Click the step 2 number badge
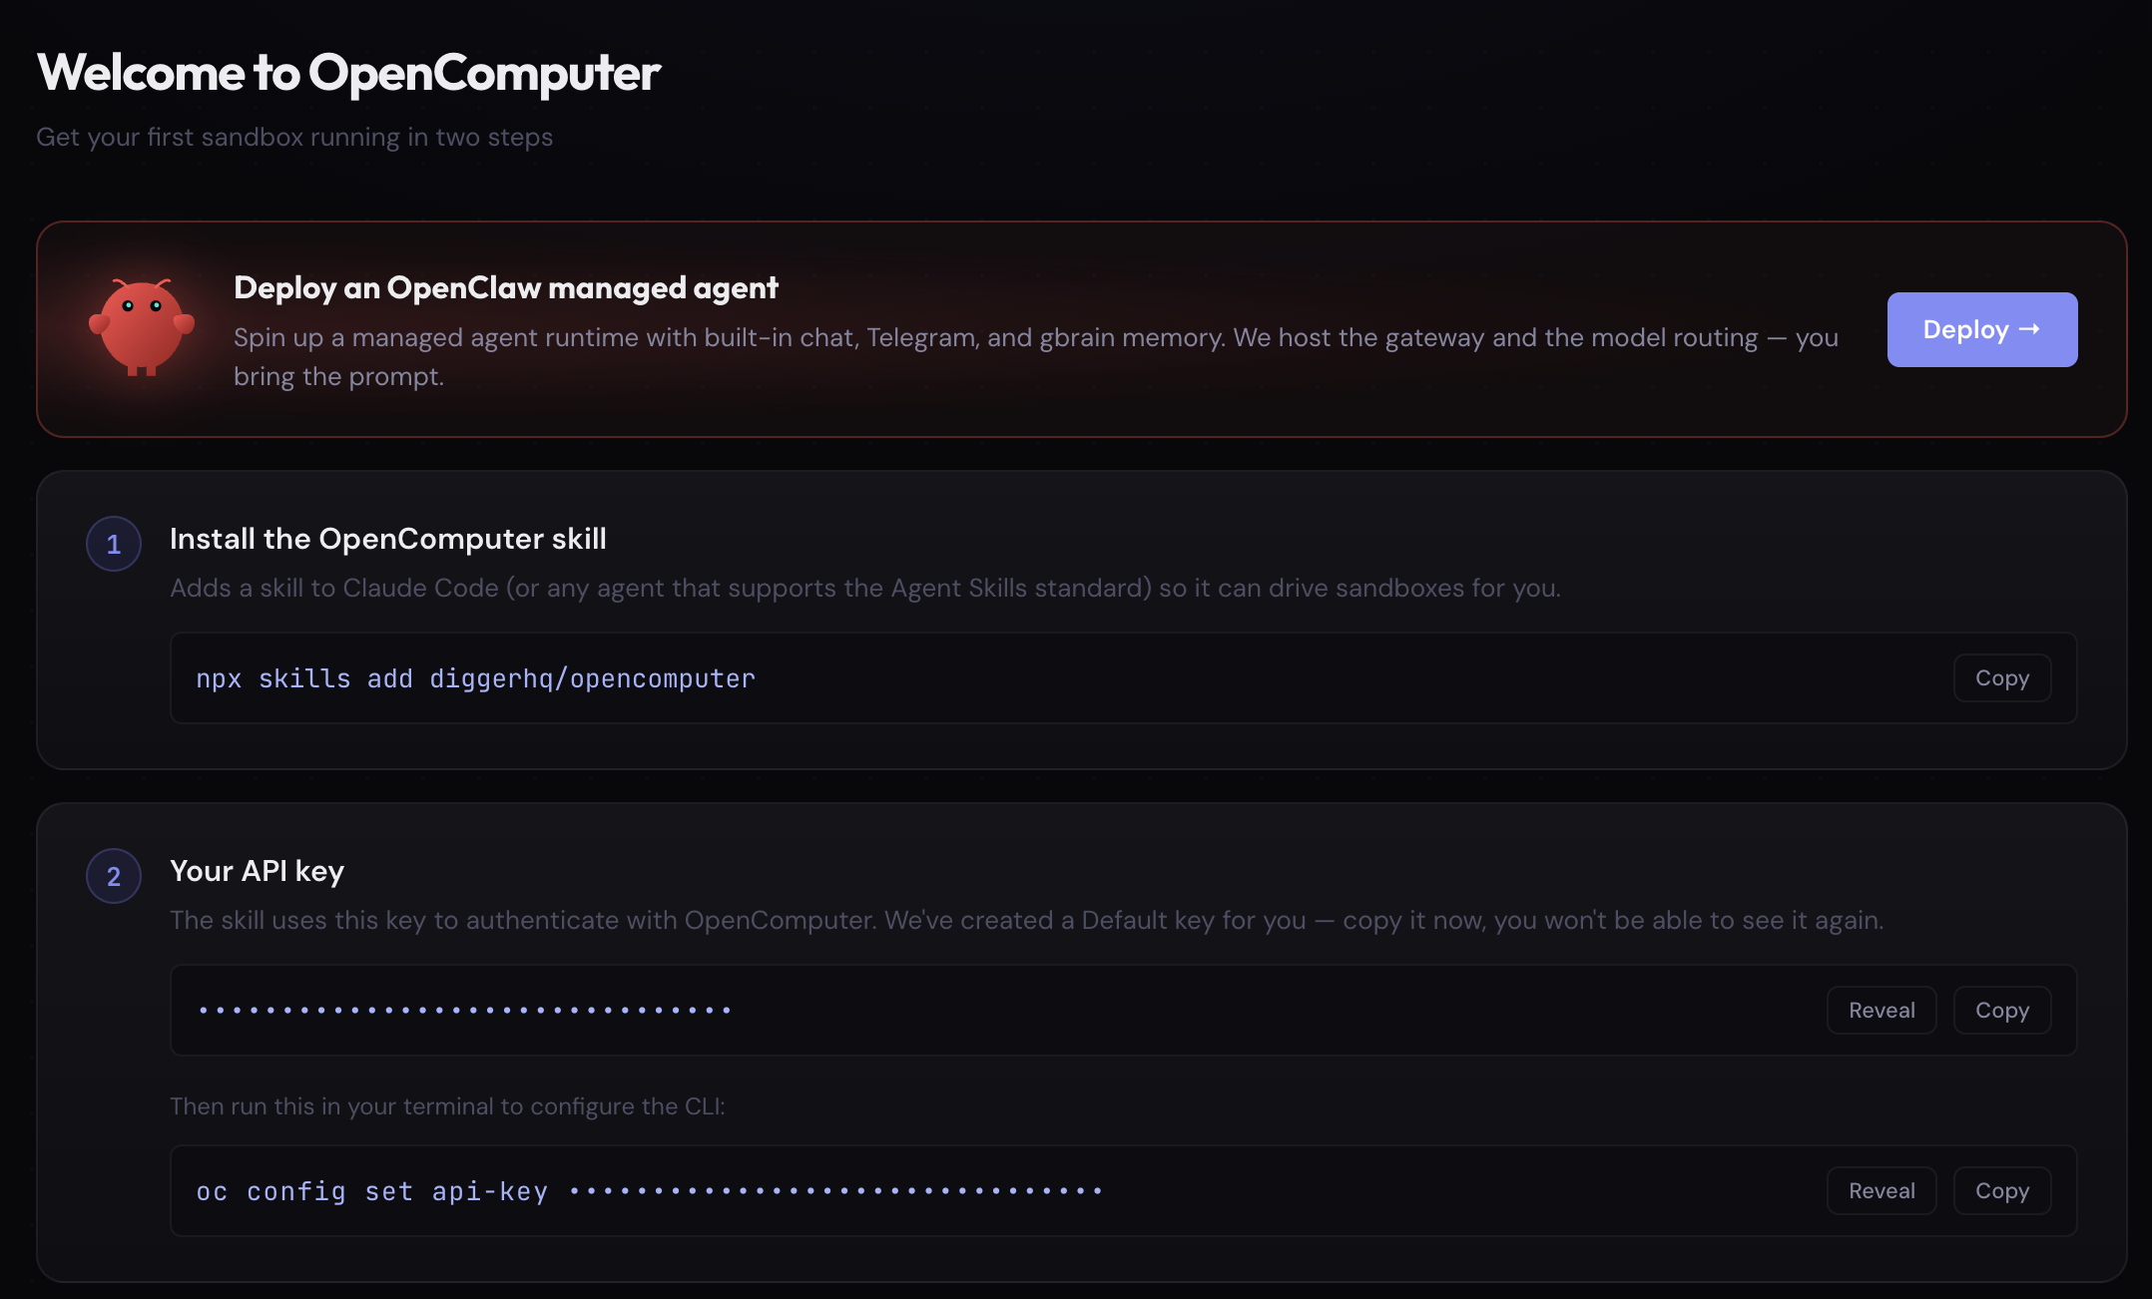Screen dimensions: 2152x1299 tap(114, 876)
